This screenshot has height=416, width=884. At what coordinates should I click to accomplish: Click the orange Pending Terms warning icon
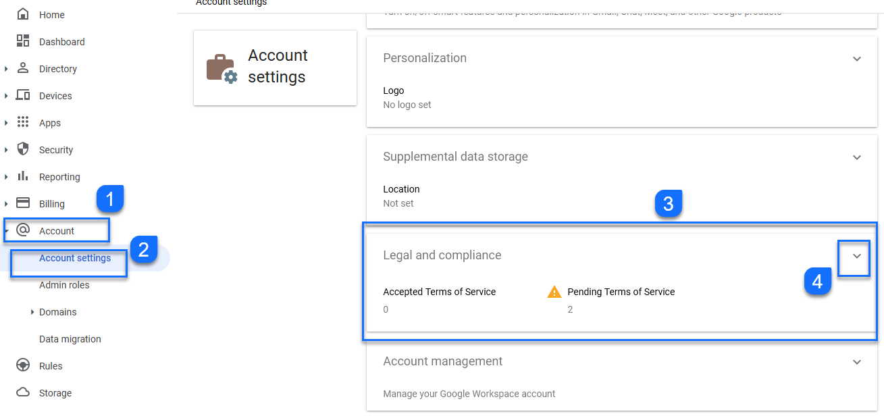[554, 292]
